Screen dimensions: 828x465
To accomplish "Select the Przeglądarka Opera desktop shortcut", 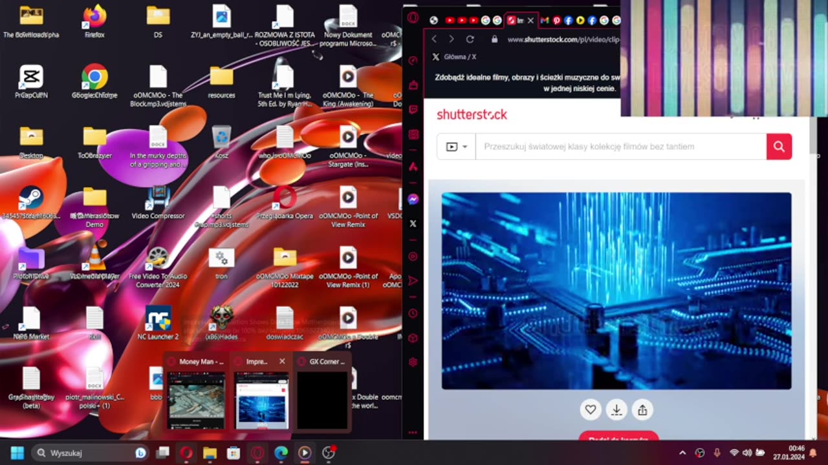I will (x=285, y=203).
